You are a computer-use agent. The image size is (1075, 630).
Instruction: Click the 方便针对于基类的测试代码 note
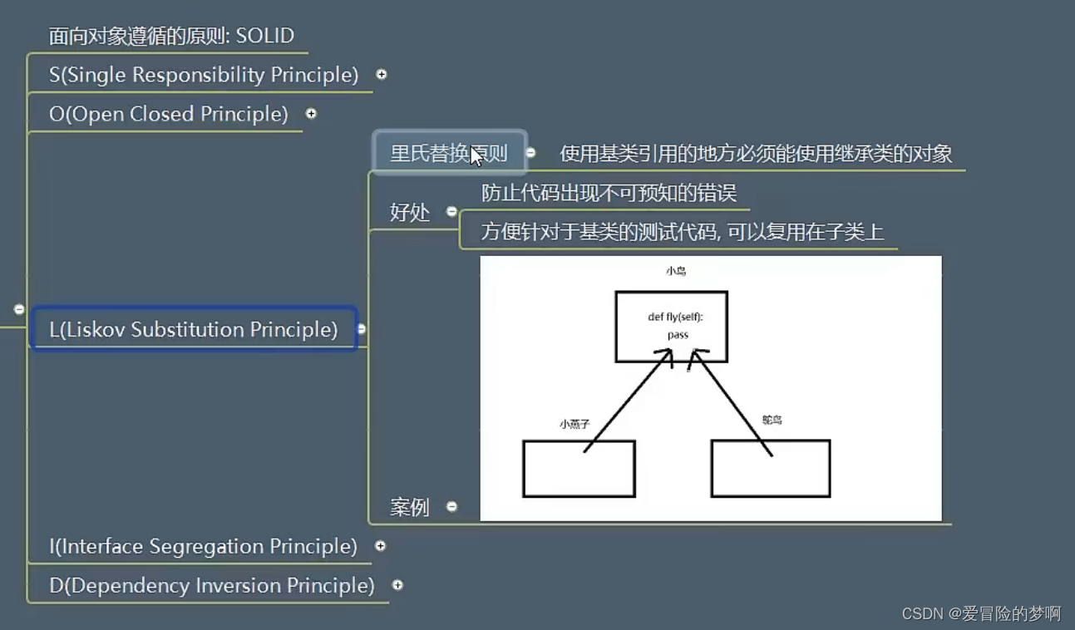pos(682,232)
